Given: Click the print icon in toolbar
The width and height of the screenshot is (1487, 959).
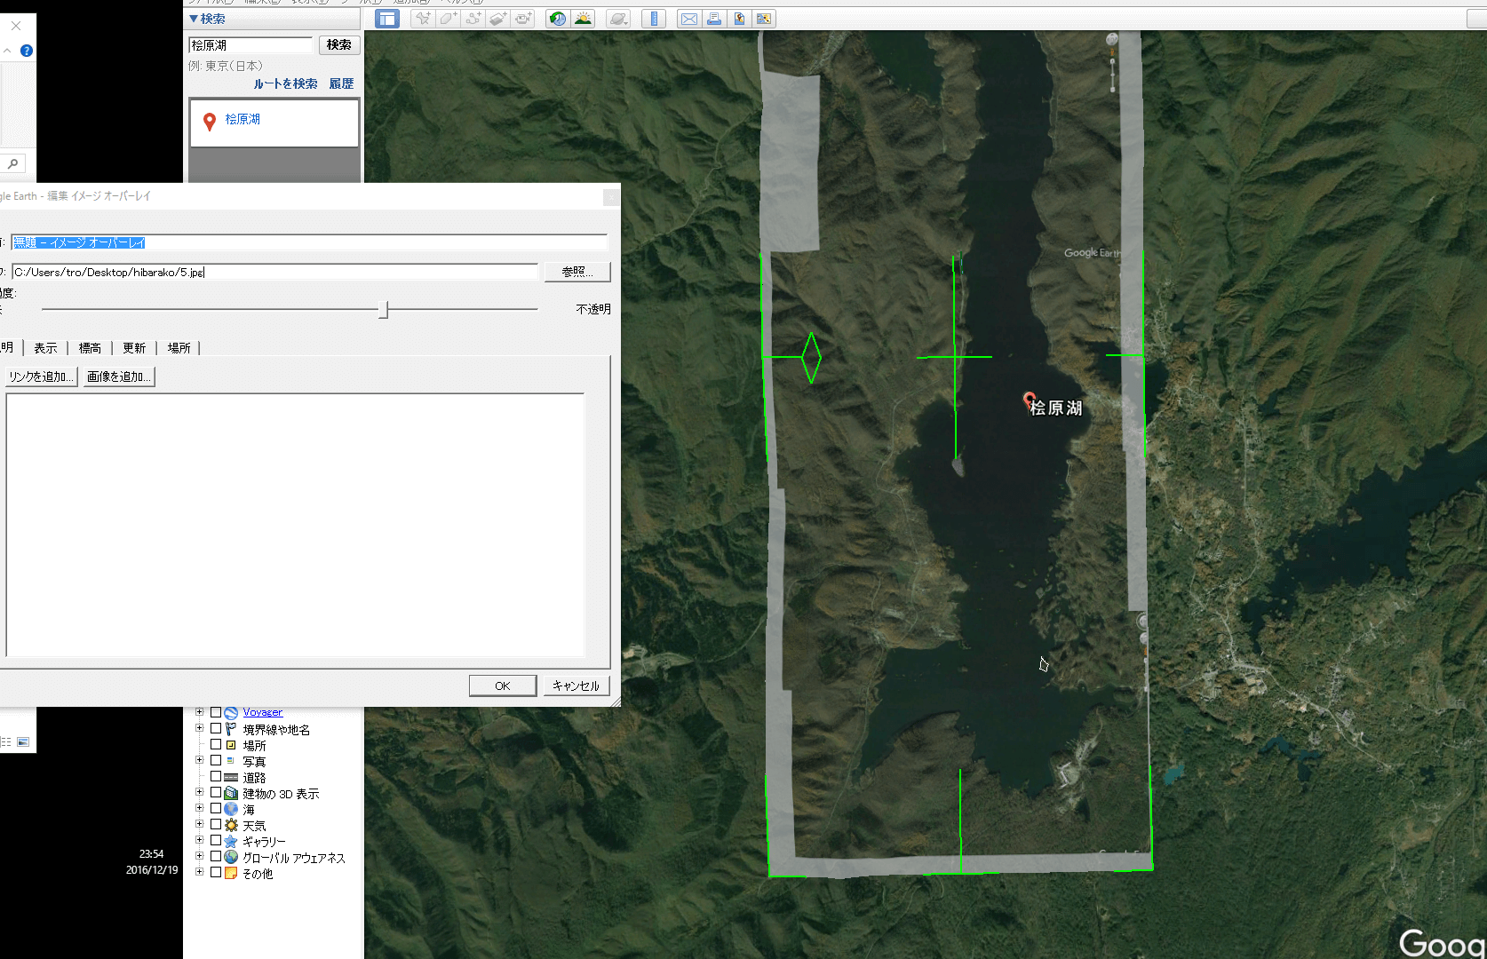Looking at the screenshot, I should click(713, 19).
